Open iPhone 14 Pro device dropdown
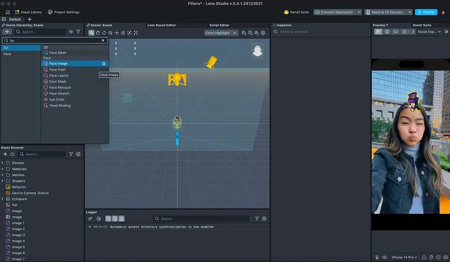The height and width of the screenshot is (262, 450). [404, 257]
